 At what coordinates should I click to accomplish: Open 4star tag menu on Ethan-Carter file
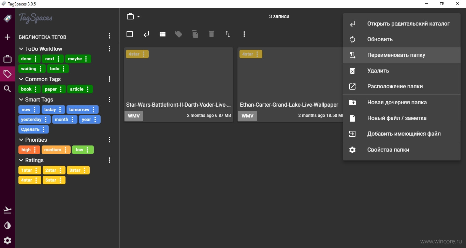click(x=257, y=54)
